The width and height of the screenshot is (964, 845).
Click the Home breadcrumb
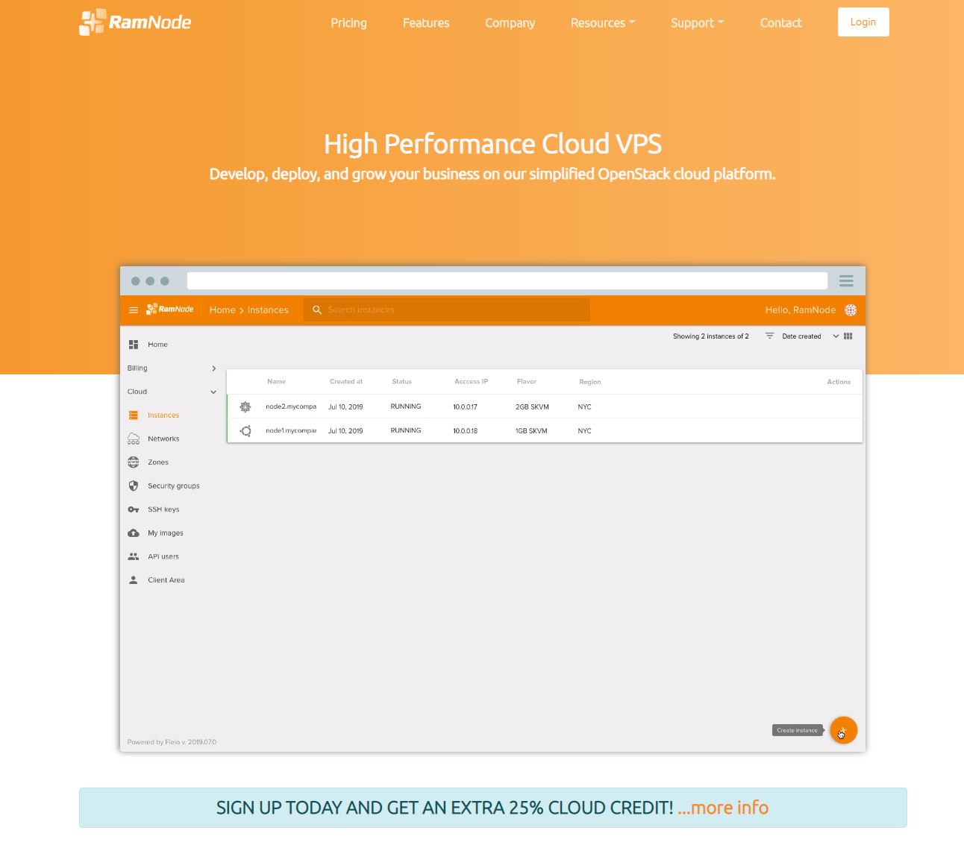222,310
